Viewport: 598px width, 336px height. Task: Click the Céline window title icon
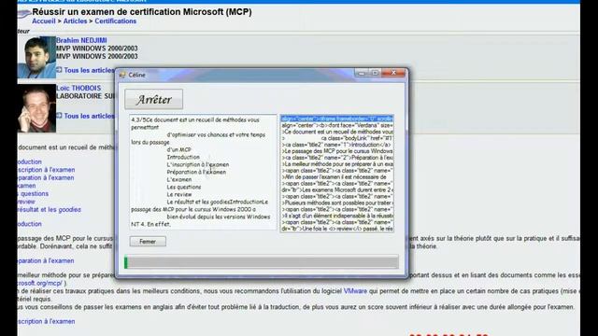click(122, 75)
